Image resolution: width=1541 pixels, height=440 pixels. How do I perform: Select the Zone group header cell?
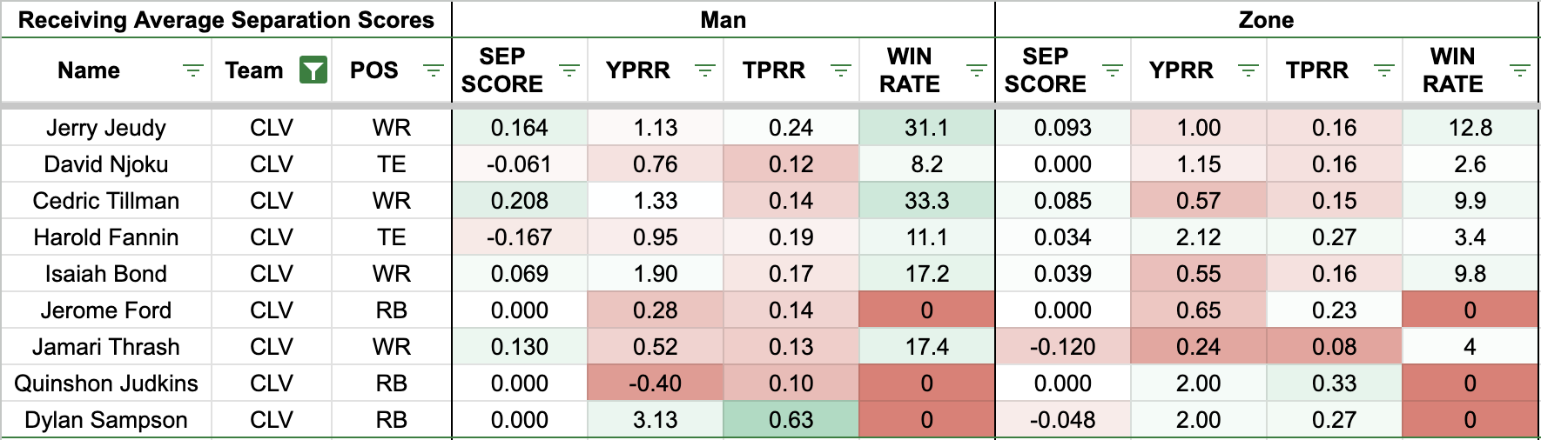1266,20
